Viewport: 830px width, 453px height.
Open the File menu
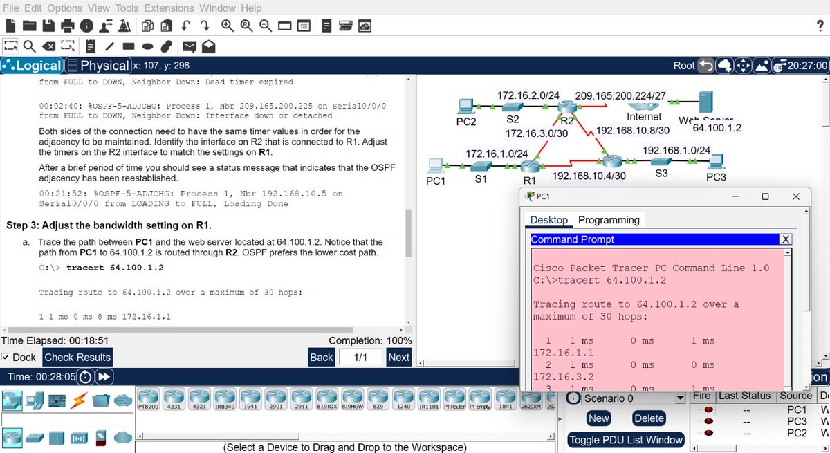(12, 8)
